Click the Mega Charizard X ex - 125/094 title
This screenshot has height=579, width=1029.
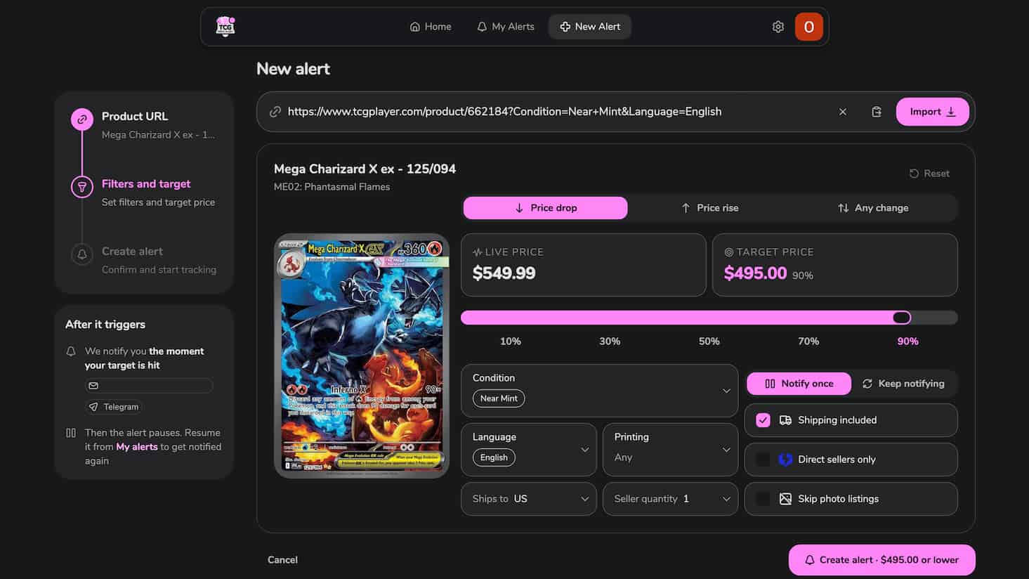[x=365, y=169]
